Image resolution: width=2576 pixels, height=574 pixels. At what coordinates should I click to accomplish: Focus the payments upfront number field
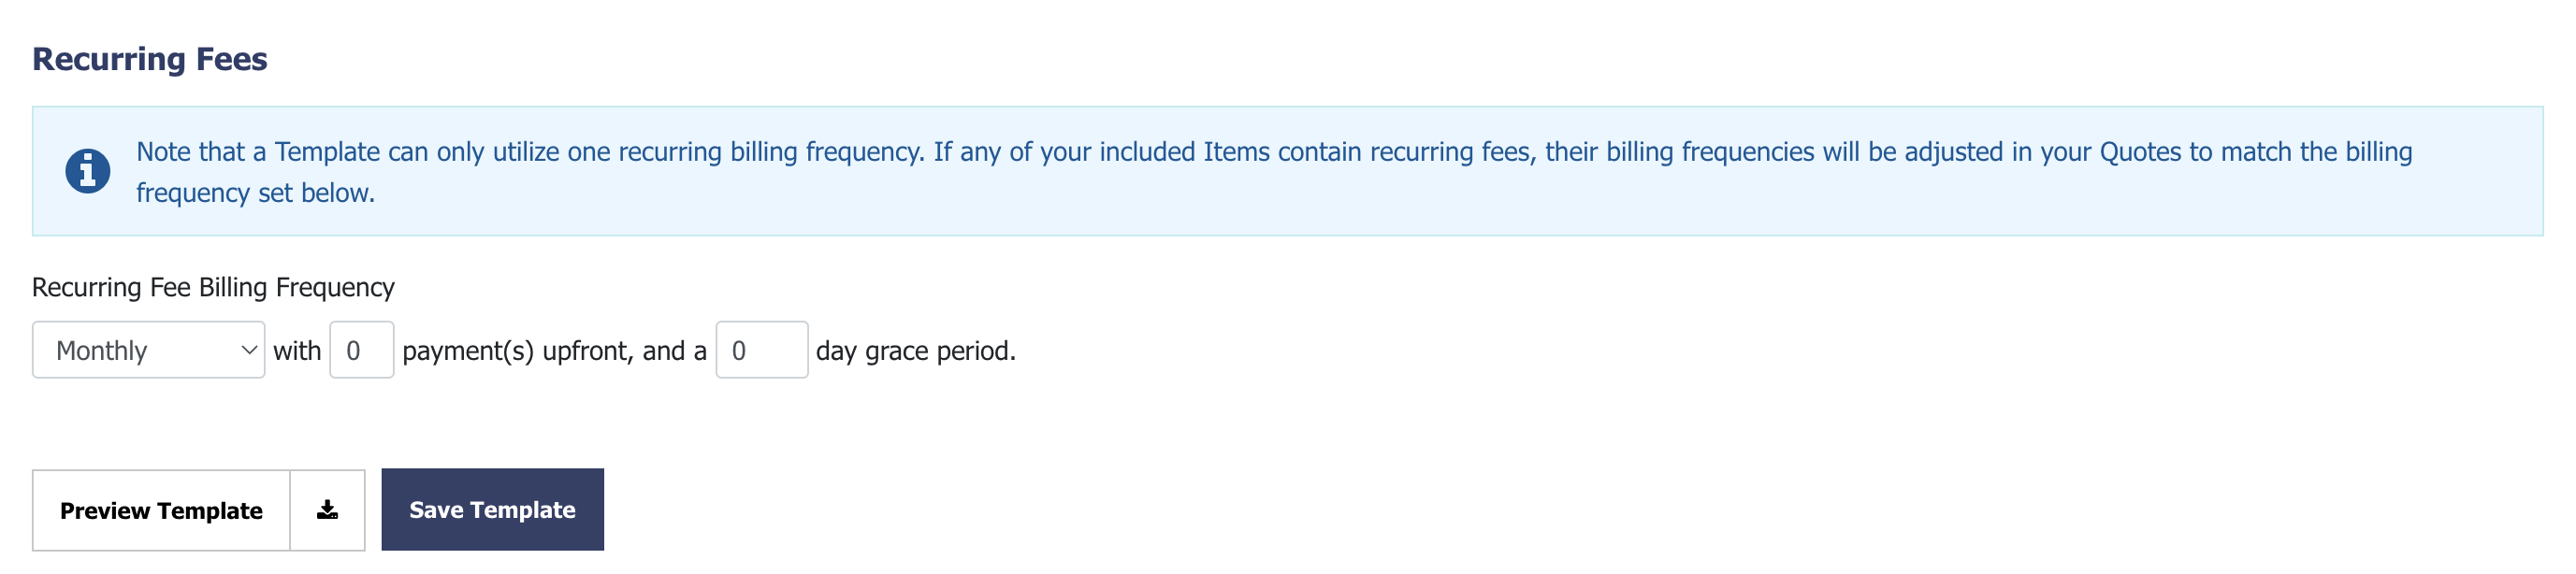point(361,350)
